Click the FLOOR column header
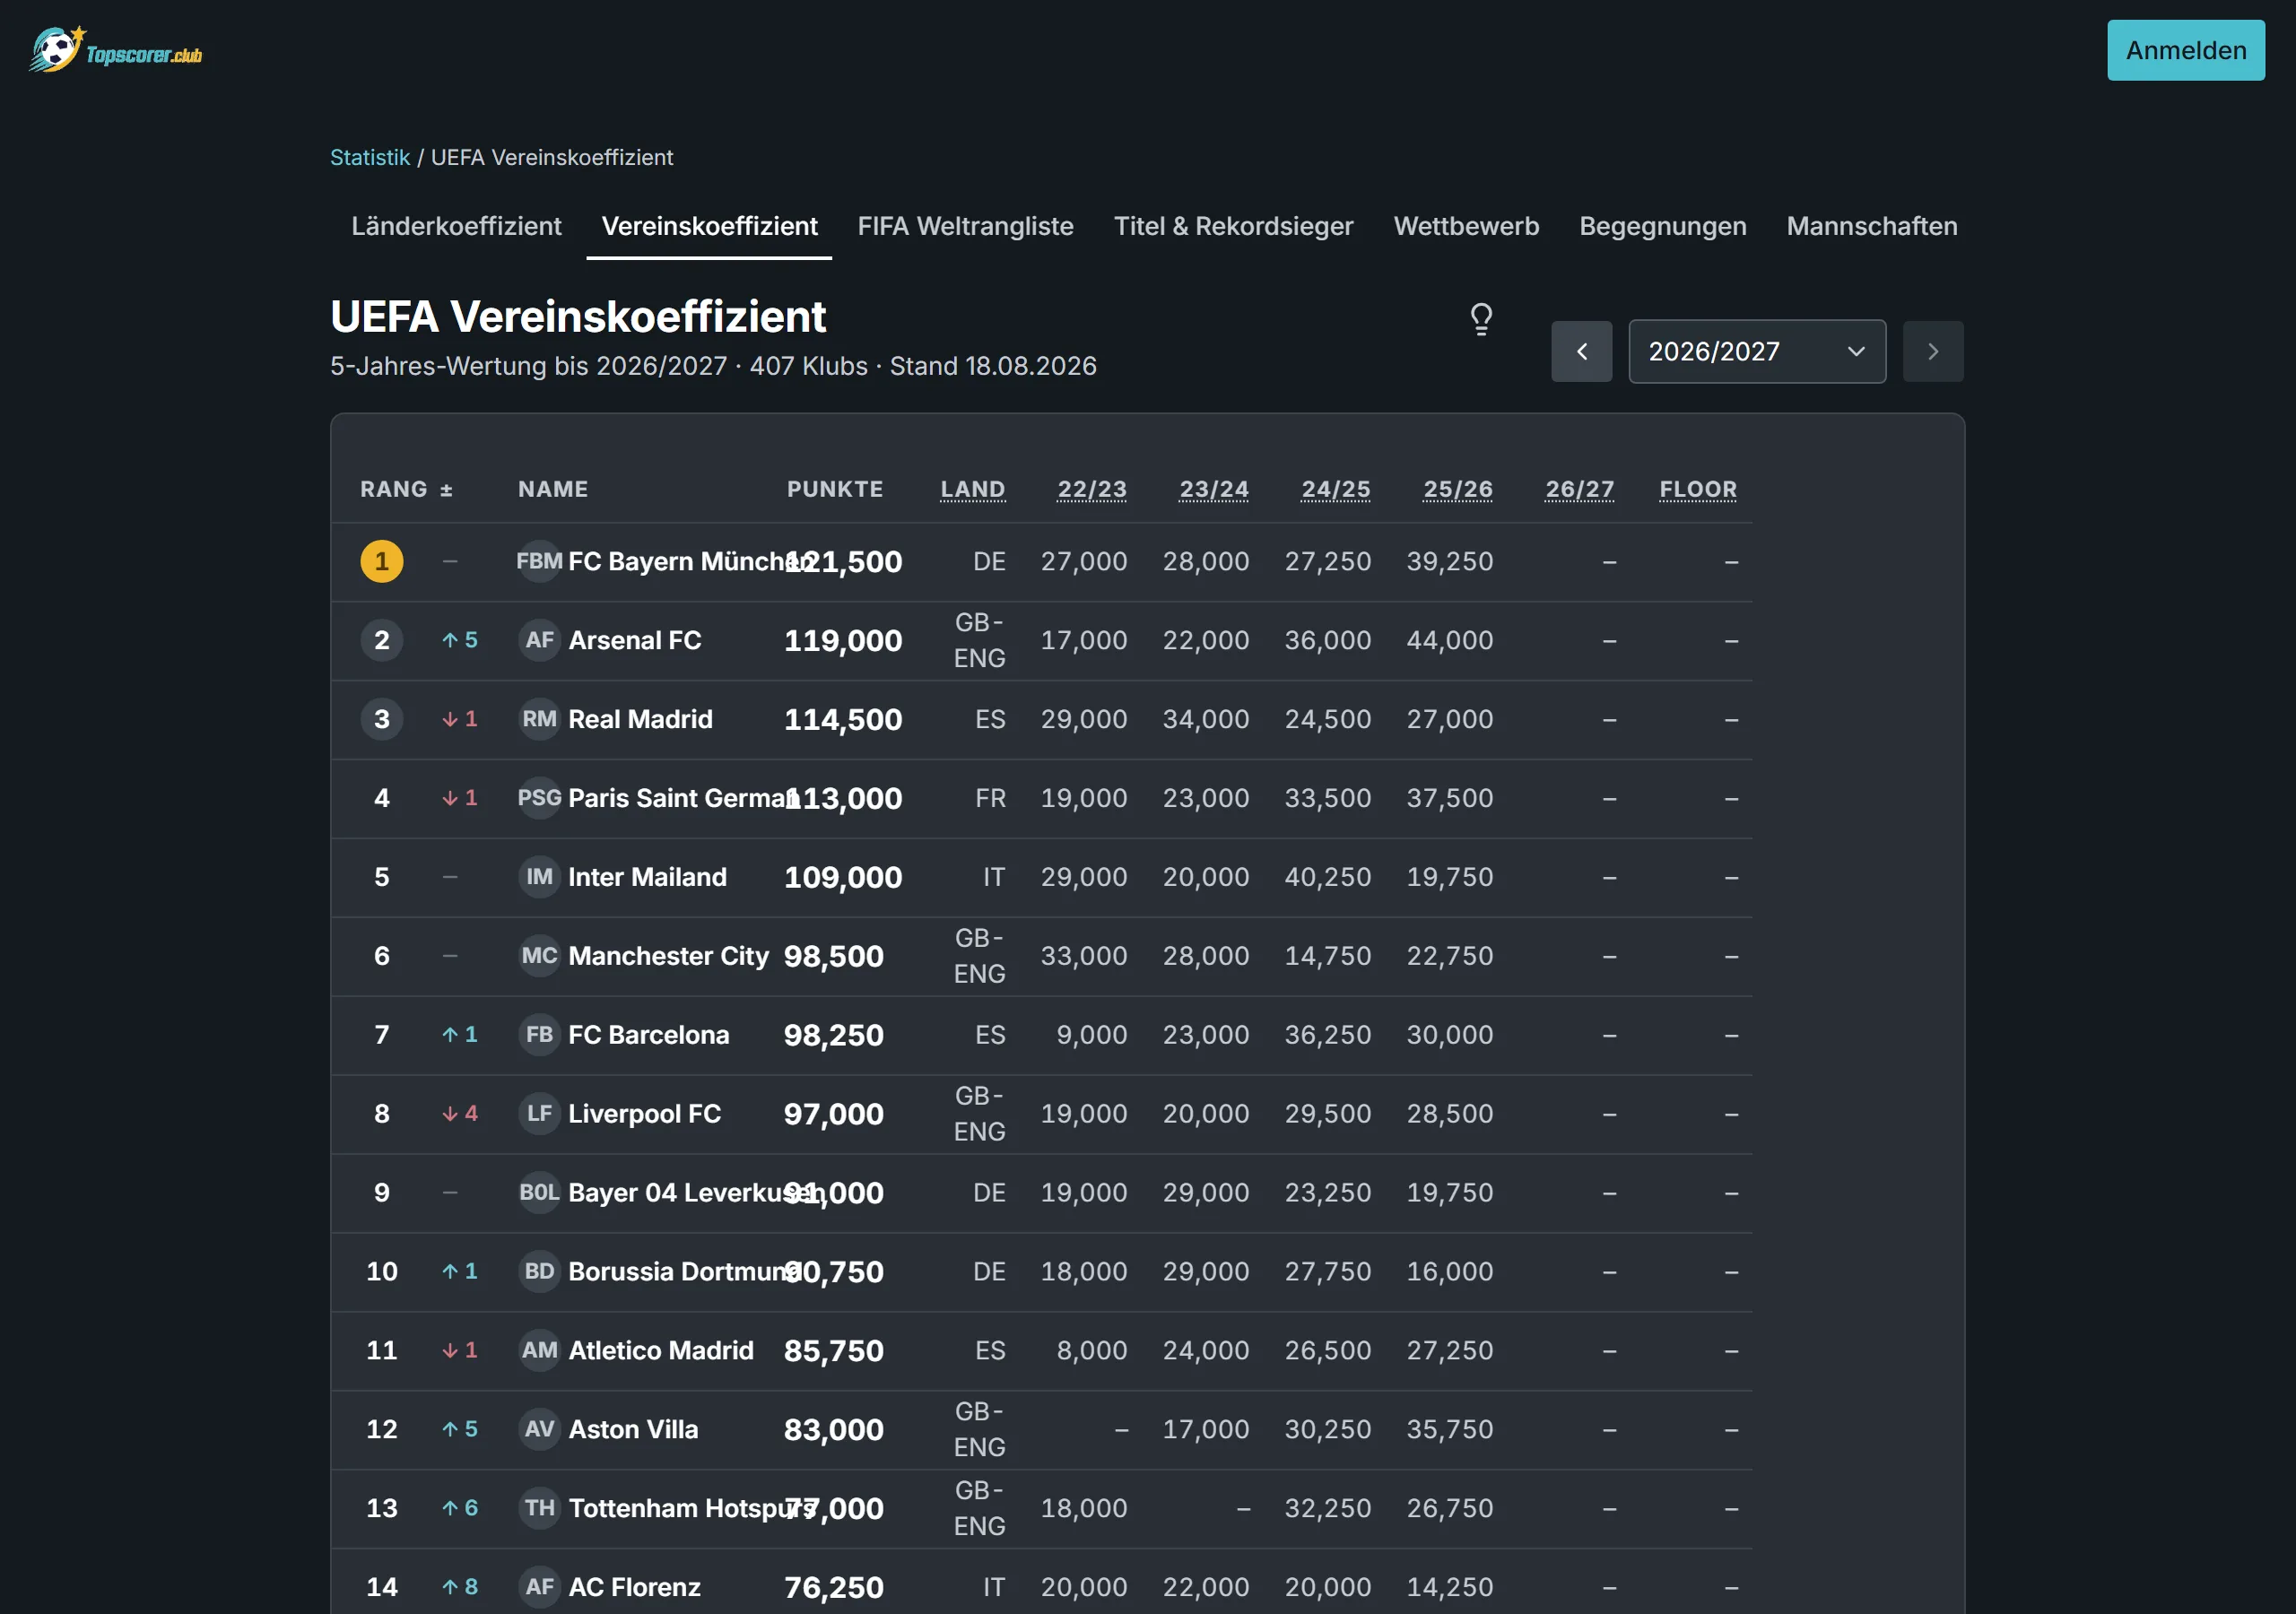2296x1614 pixels. pos(1698,489)
